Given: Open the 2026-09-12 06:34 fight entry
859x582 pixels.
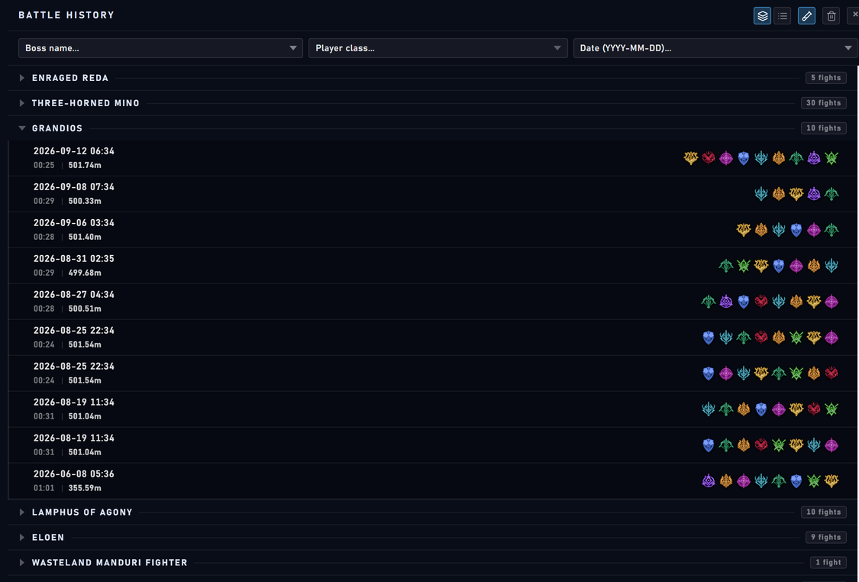Looking at the screenshot, I should pos(432,158).
